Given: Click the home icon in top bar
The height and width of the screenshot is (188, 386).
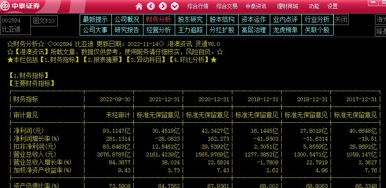Looking at the screenshot, I should click(x=139, y=6).
